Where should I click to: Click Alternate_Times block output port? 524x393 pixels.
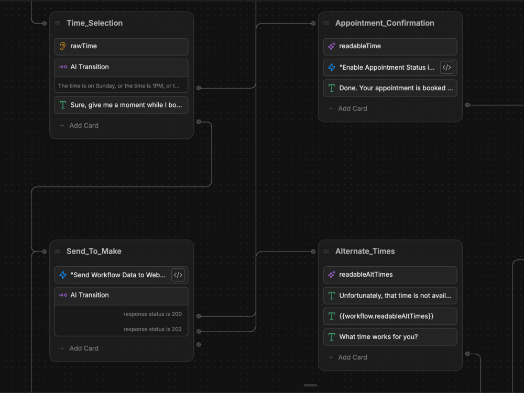tap(467, 354)
